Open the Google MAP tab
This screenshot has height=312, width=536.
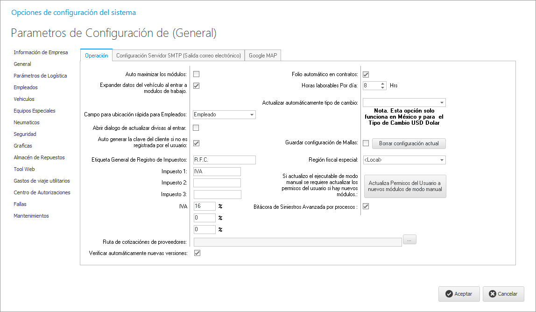(263, 56)
